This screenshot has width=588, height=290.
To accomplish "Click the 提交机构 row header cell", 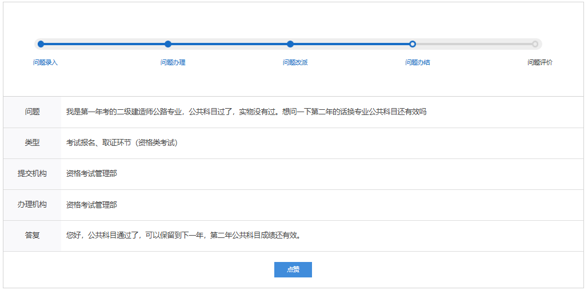I will tap(32, 174).
